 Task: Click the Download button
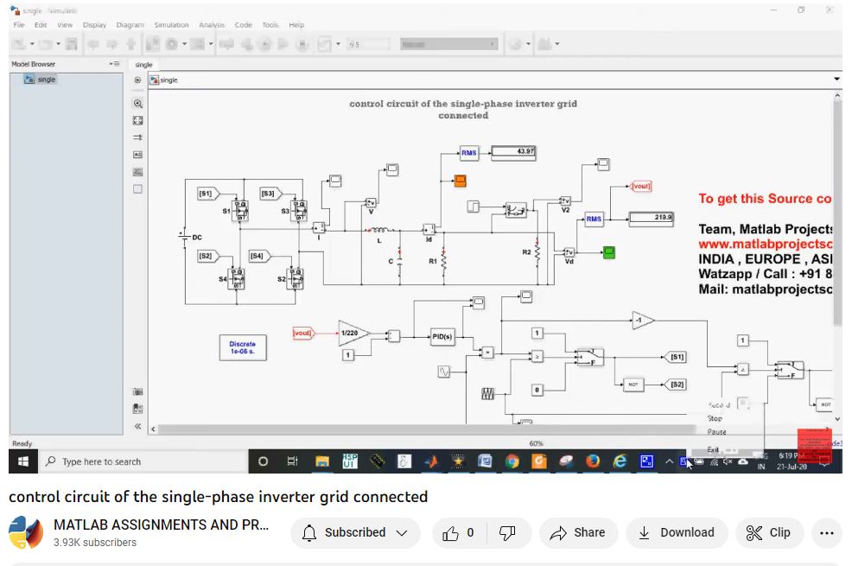677,533
